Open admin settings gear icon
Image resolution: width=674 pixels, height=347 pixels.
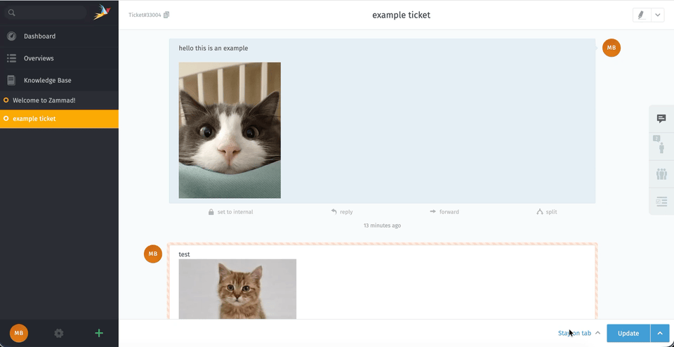59,333
